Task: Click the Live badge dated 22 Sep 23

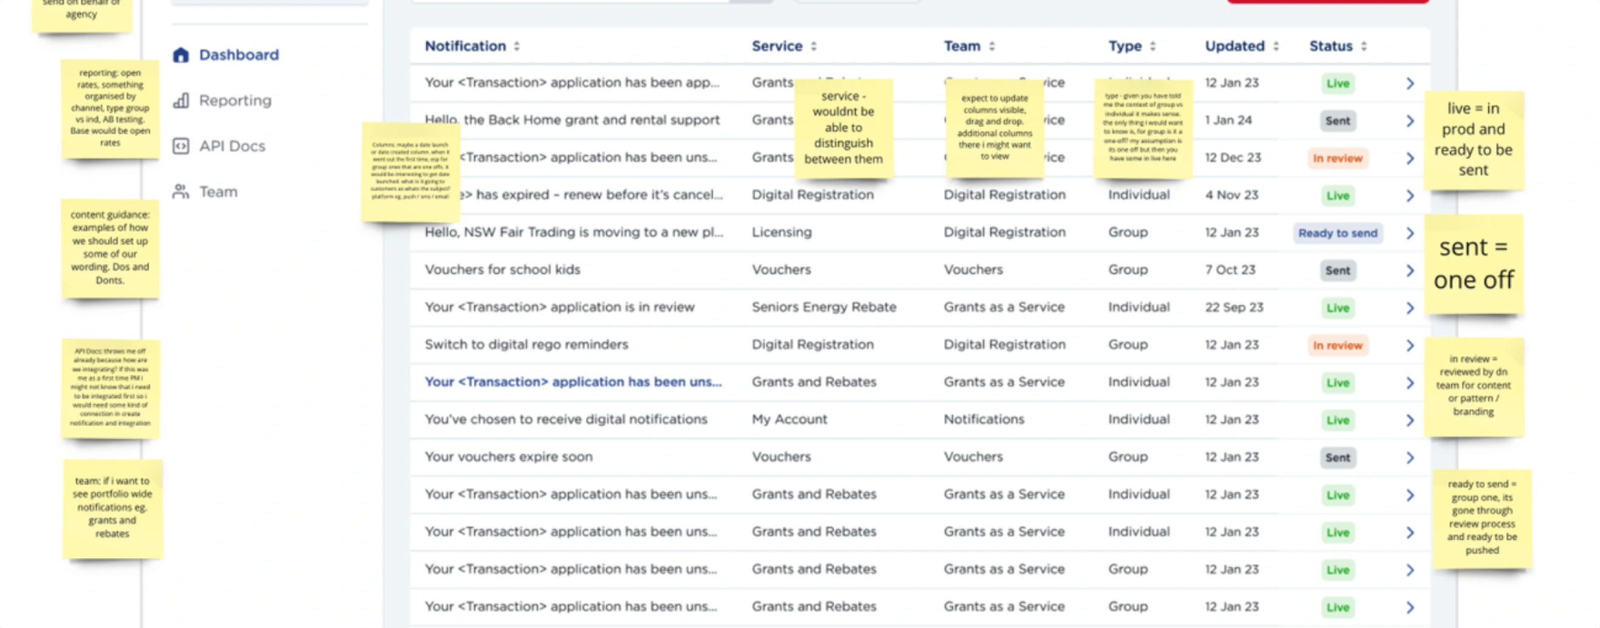Action: click(1337, 308)
